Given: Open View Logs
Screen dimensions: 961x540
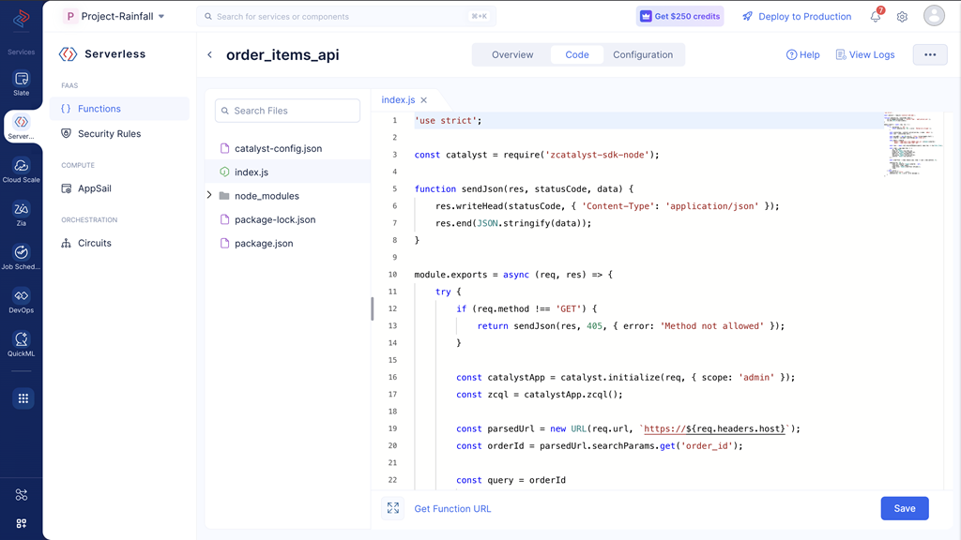Looking at the screenshot, I should [x=865, y=54].
